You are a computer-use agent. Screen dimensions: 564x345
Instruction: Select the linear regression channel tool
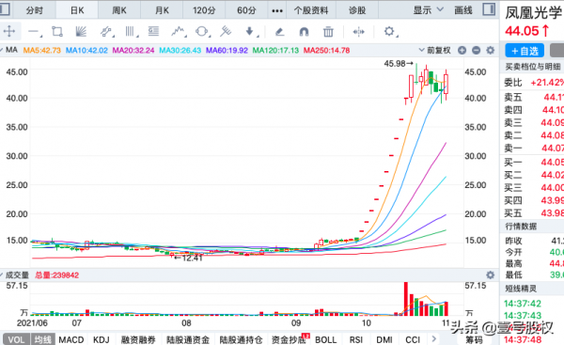[x=106, y=32]
